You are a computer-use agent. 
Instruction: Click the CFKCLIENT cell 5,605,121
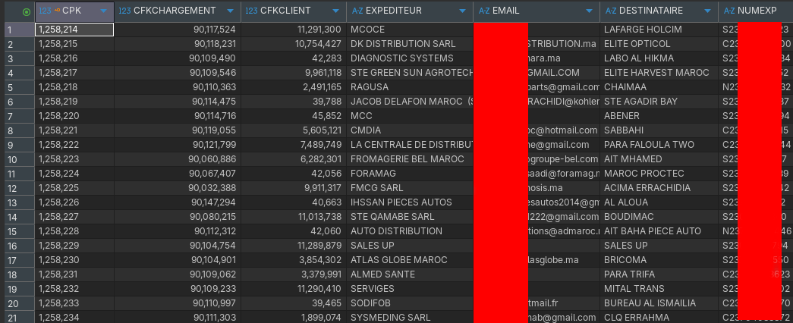294,130
